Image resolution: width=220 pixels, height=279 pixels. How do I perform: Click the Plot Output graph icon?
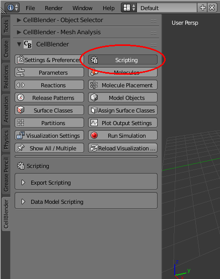click(94, 123)
